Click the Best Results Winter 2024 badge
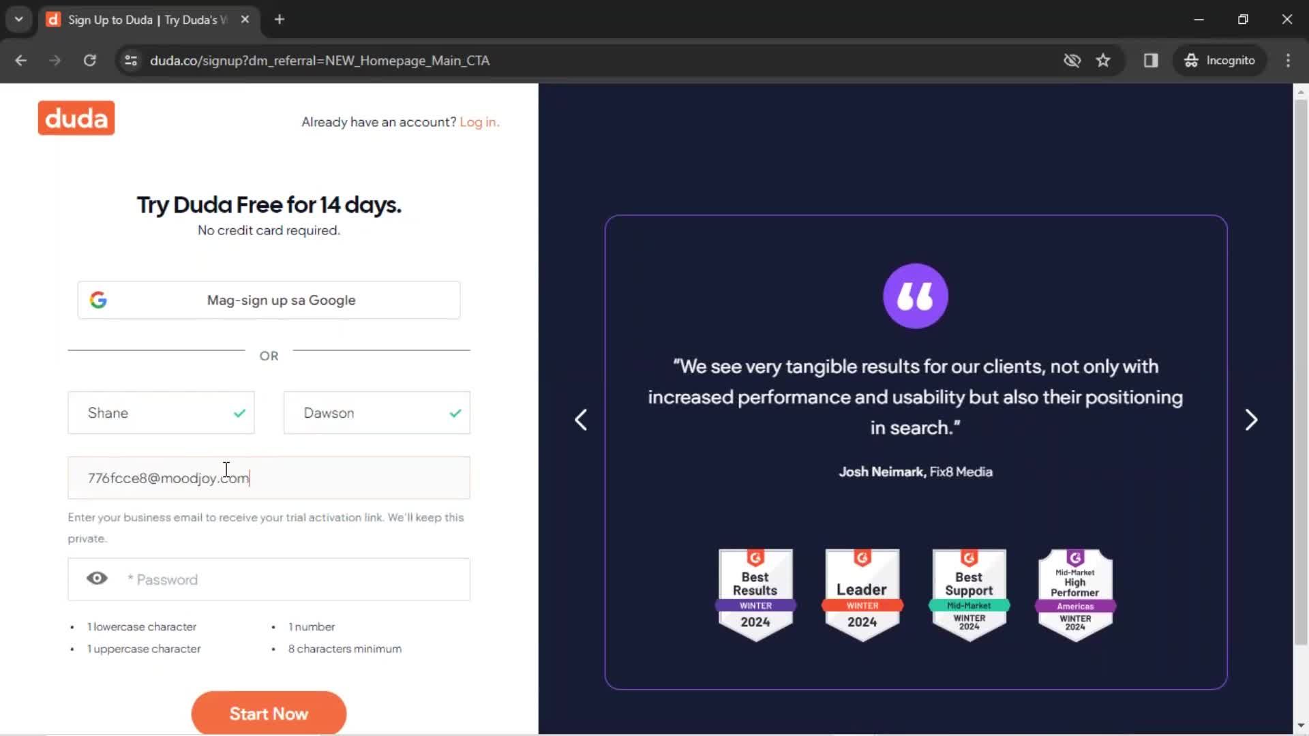 [755, 595]
